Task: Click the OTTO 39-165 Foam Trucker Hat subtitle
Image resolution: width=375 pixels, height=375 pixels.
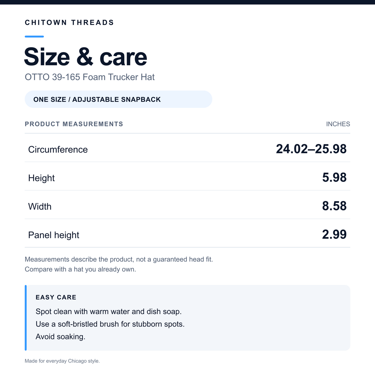Action: (90, 77)
